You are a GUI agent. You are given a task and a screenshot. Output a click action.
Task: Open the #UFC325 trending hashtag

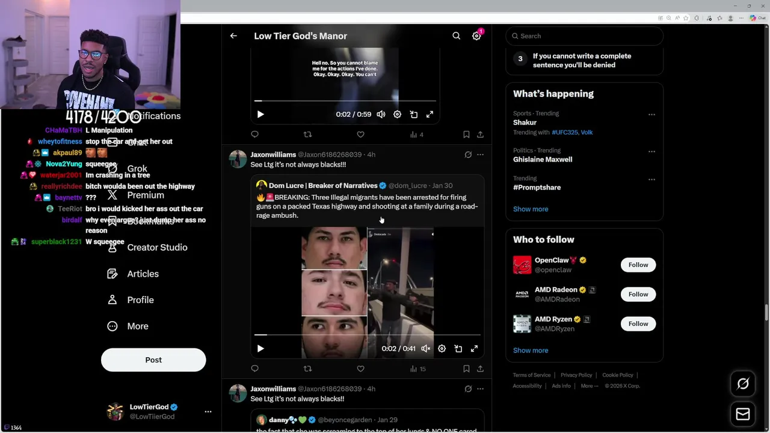click(565, 132)
